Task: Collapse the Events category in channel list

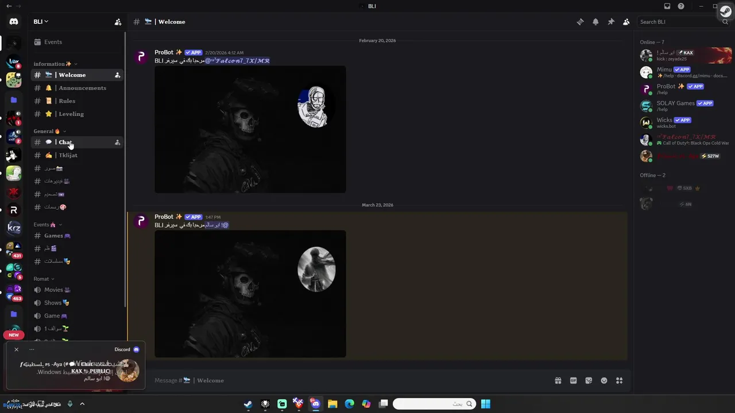Action: pos(48,225)
